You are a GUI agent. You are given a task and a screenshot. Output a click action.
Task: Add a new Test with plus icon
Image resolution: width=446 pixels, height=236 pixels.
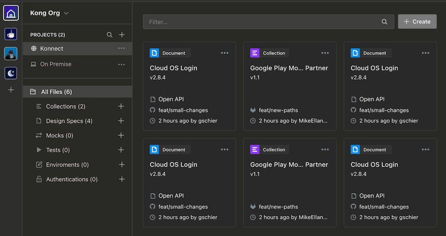pos(121,150)
